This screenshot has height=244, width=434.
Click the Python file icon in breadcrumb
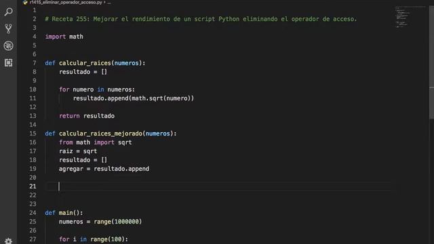[x=25, y=2]
